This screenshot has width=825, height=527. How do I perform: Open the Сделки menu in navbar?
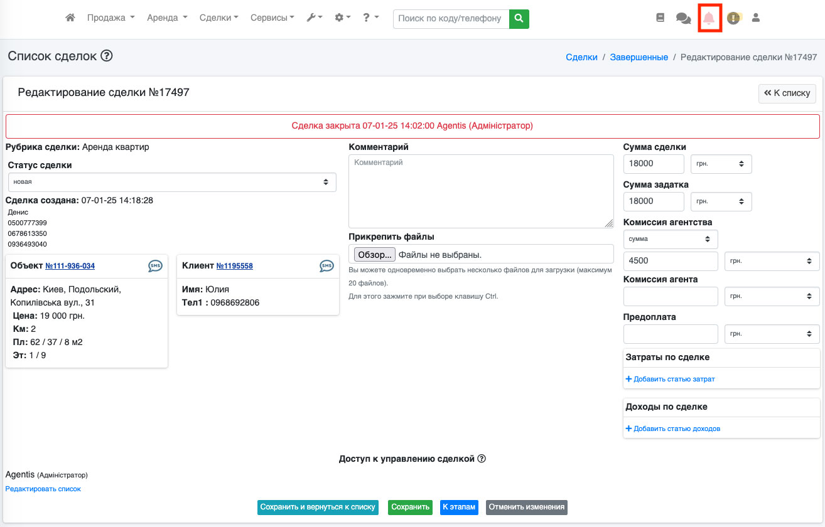click(218, 18)
